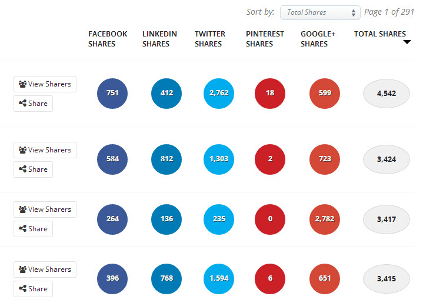423x306 pixels.
Task: Sort by the Facebook Shares column header
Action: pyautogui.click(x=108, y=39)
